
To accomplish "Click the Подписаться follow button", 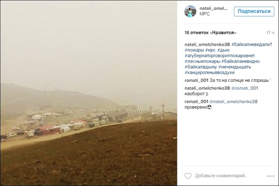I will [x=254, y=11].
